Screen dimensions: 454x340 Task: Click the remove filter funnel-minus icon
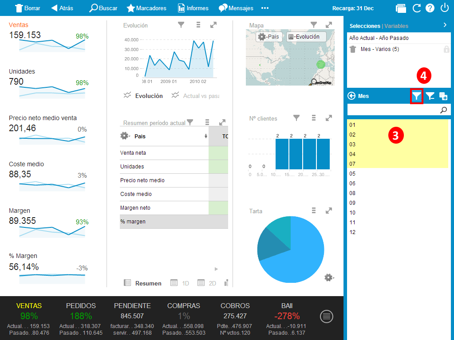(430, 96)
